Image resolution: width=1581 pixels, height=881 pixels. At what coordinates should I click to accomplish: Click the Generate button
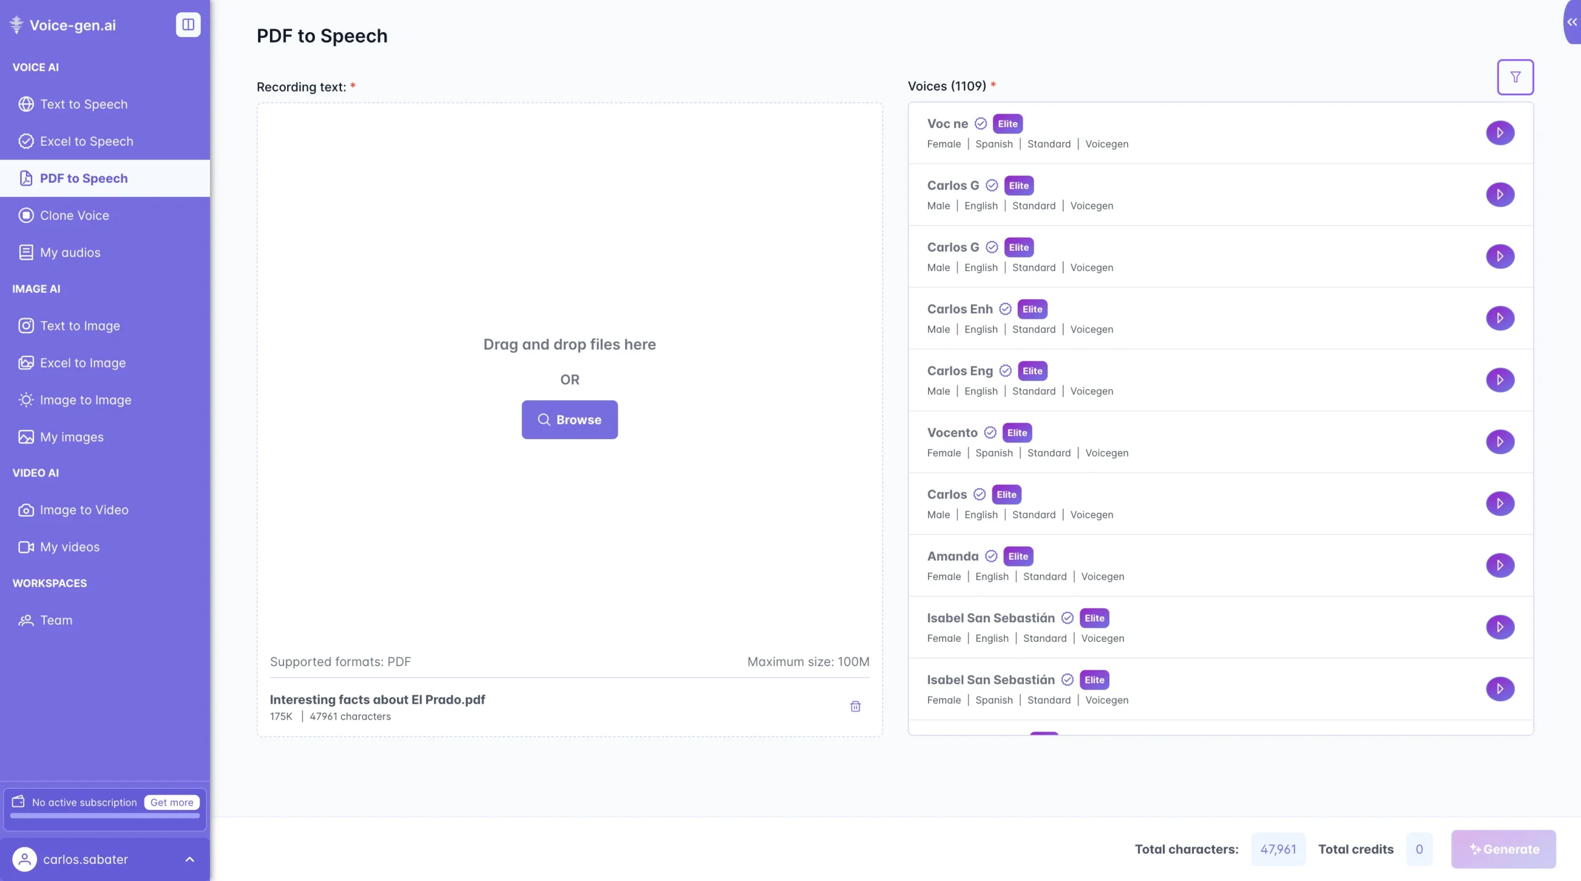pyautogui.click(x=1503, y=849)
